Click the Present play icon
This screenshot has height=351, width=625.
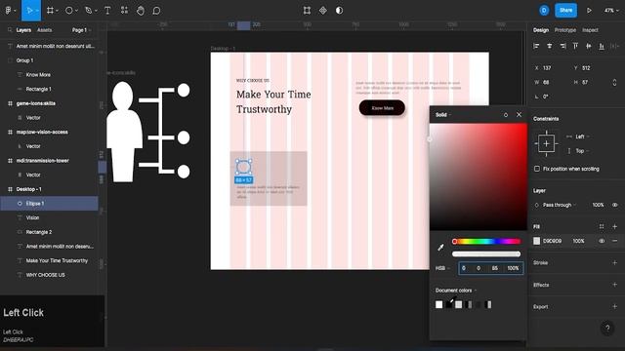click(x=589, y=11)
